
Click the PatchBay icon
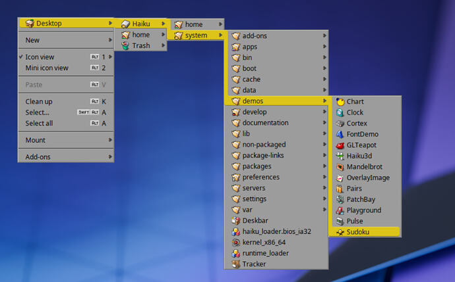(x=340, y=200)
